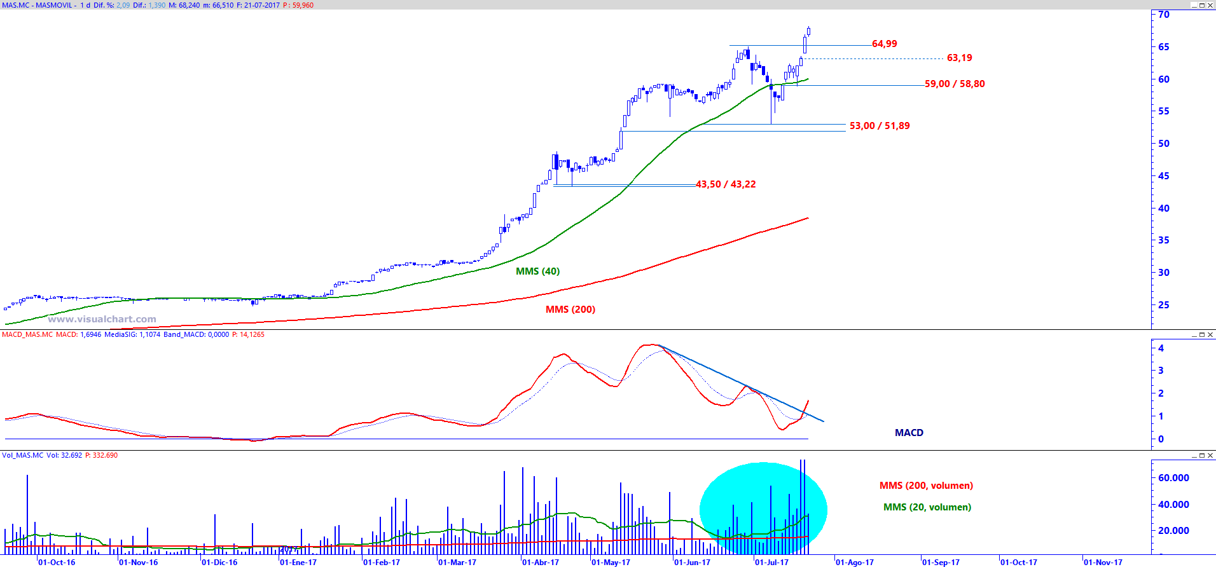Click the 60.000 value on volume axis
The height and width of the screenshot is (567, 1216).
pyautogui.click(x=1174, y=478)
